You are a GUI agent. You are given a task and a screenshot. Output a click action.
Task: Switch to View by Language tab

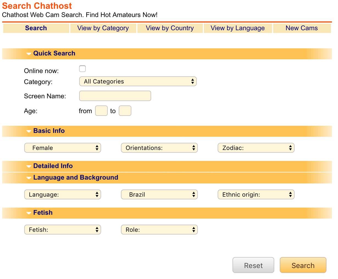click(x=238, y=28)
